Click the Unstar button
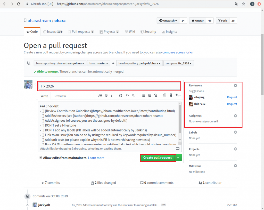Viewport: 264px width, 210px height. pyautogui.click(x=197, y=21)
